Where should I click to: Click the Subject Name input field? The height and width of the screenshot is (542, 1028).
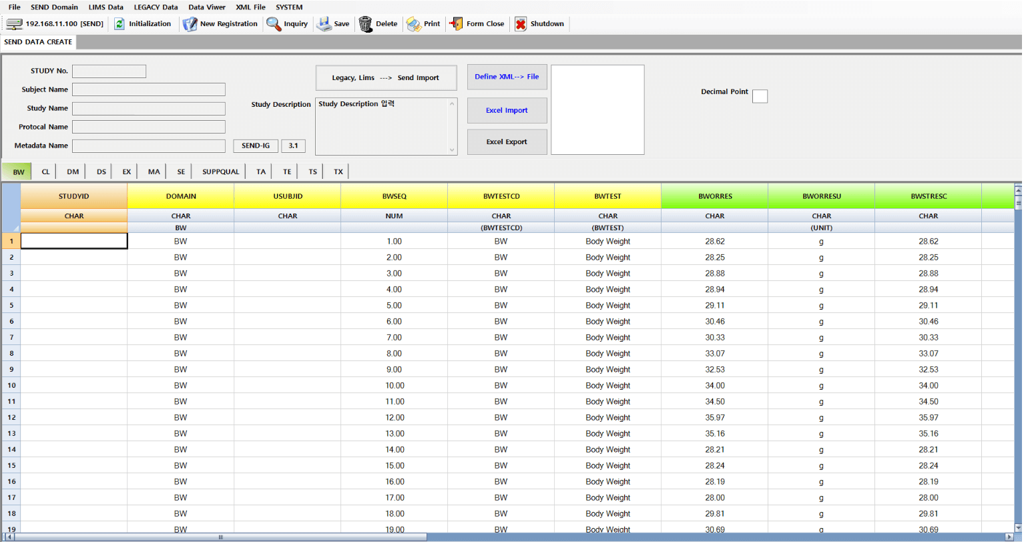click(x=148, y=89)
